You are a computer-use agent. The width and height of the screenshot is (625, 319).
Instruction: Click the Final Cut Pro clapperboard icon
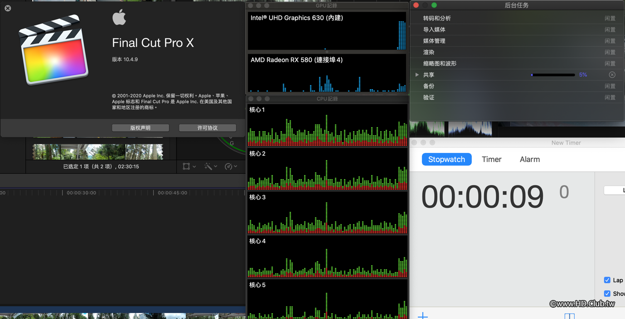pos(53,50)
